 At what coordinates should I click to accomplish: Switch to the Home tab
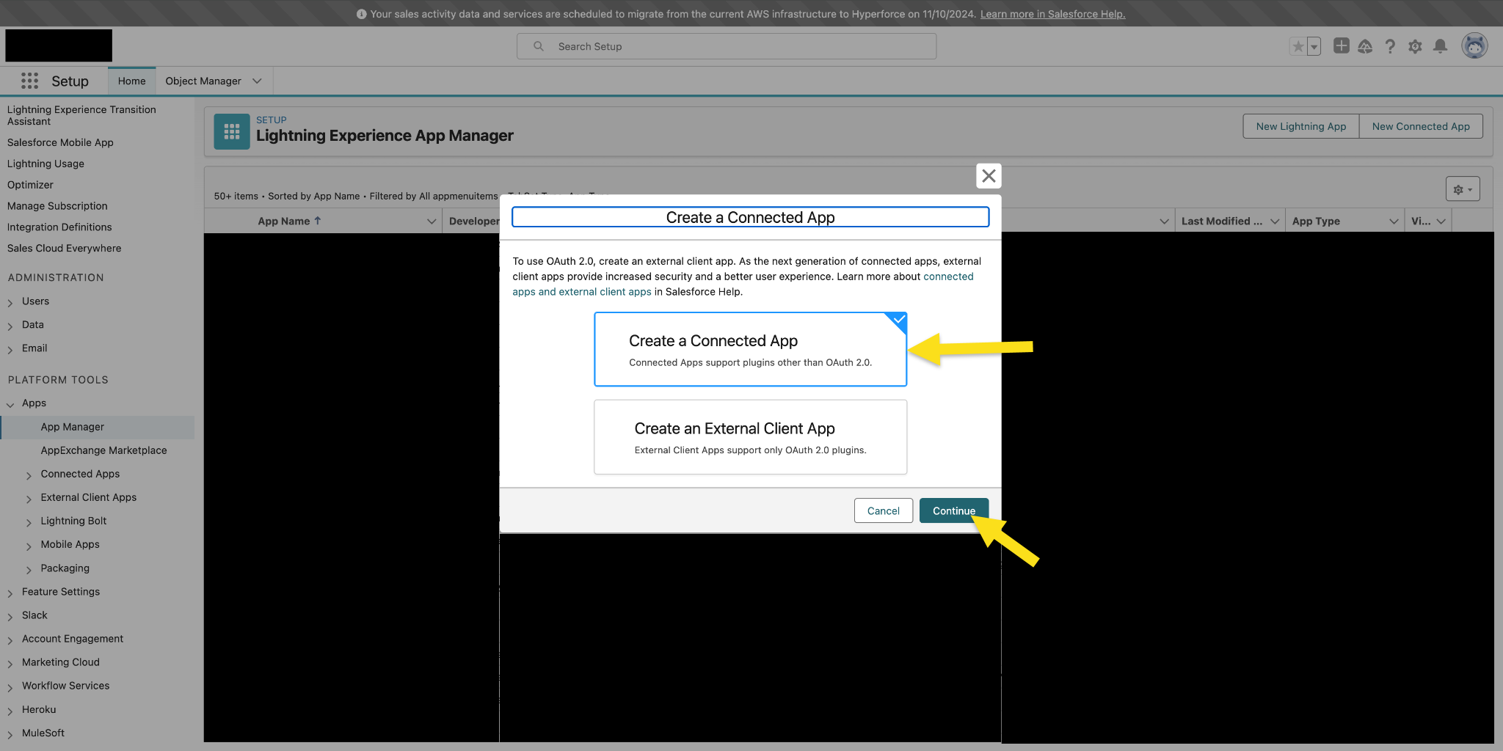point(132,81)
